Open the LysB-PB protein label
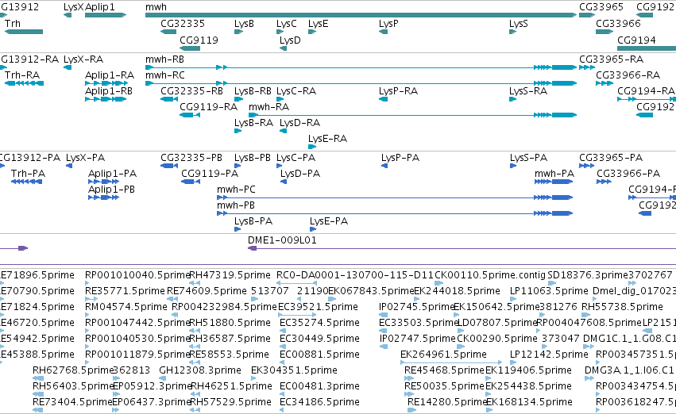The image size is (676, 414). click(252, 158)
